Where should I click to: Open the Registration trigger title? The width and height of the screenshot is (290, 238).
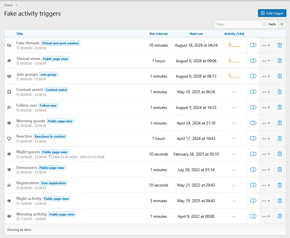27,183
